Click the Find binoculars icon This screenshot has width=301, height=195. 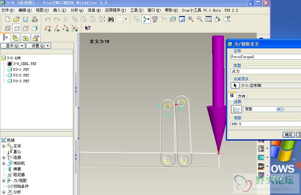[x=111, y=20]
